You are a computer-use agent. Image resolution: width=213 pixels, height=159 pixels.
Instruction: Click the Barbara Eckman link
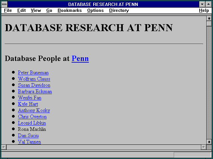coord(35,91)
